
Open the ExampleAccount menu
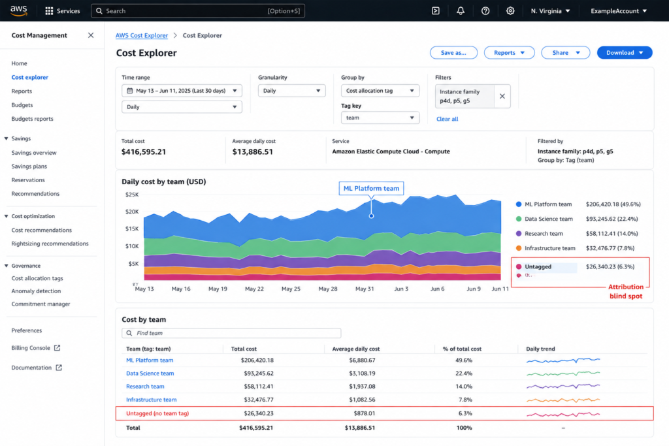click(x=619, y=10)
